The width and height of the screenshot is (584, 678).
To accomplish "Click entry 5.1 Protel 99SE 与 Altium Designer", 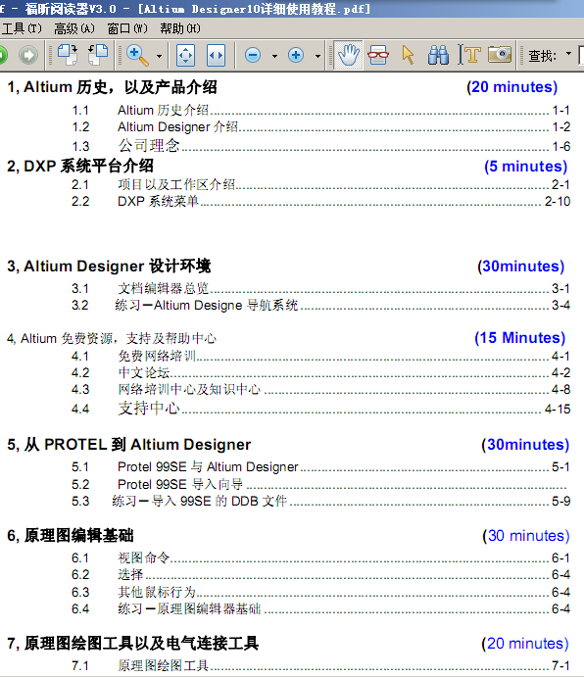I will point(320,467).
